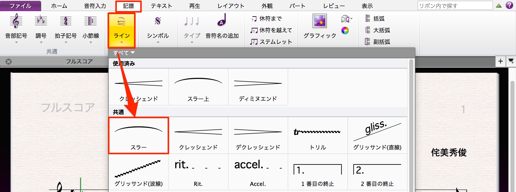Image resolution: width=516 pixels, height=192 pixels.
Task: Select ステムレット beam option
Action: click(271, 42)
